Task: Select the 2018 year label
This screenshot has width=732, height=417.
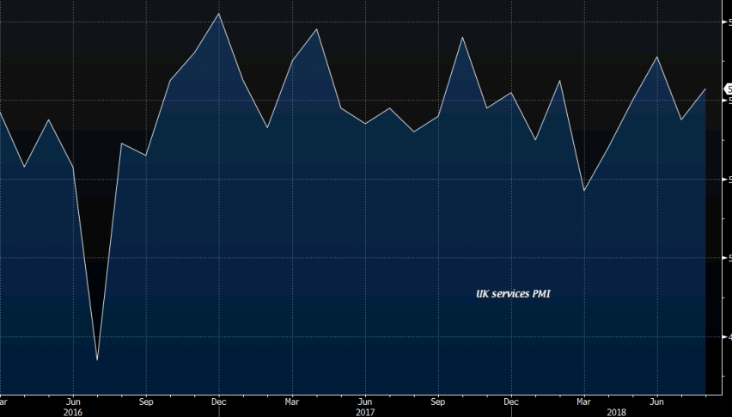Action: [x=616, y=413]
